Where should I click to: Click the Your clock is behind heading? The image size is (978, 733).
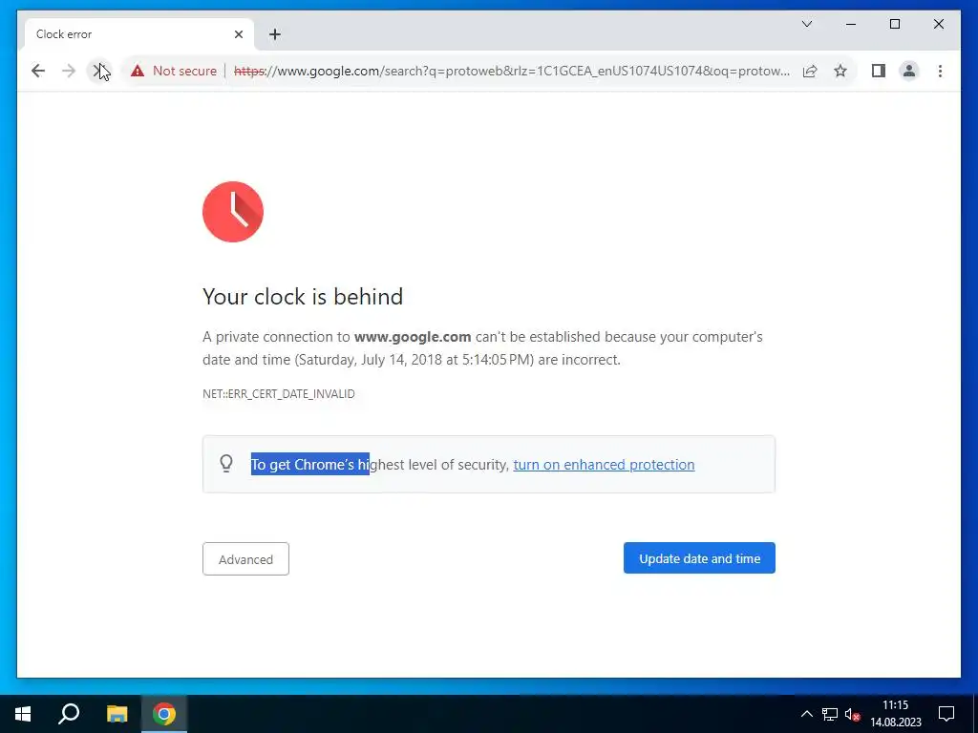(x=303, y=297)
